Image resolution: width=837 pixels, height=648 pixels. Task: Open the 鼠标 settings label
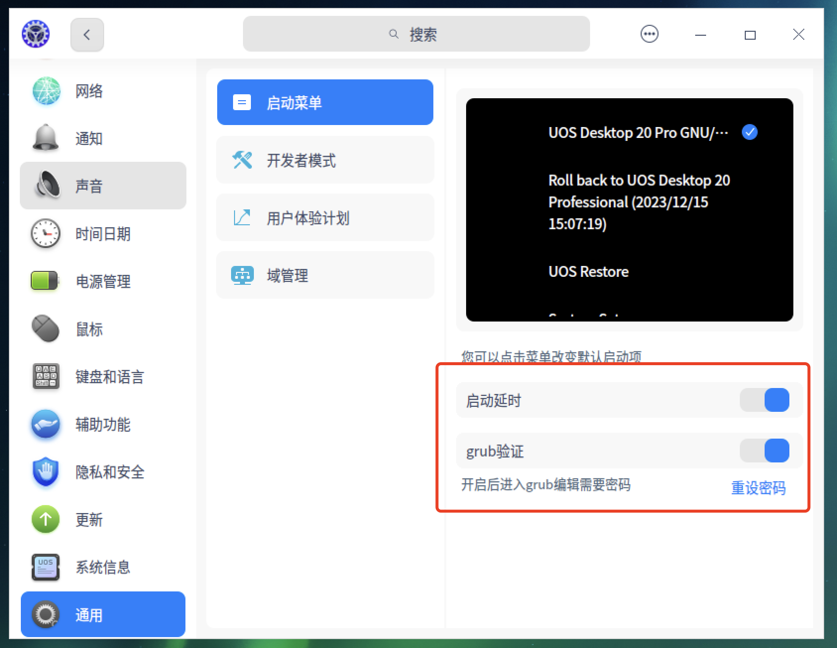pos(89,329)
